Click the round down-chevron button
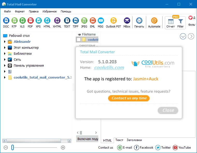This screenshot has height=153, width=197. point(183,36)
